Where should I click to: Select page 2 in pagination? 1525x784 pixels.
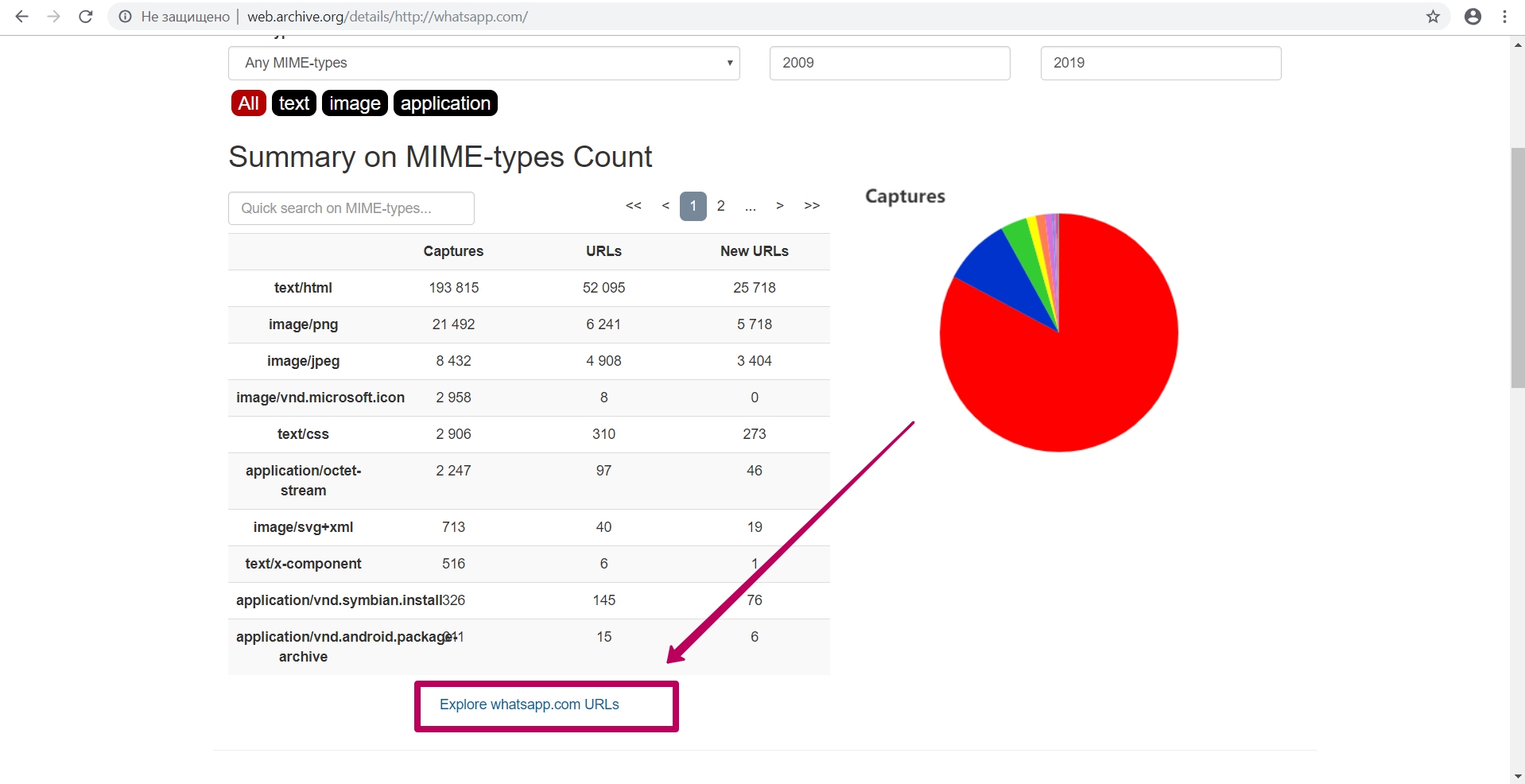click(721, 206)
